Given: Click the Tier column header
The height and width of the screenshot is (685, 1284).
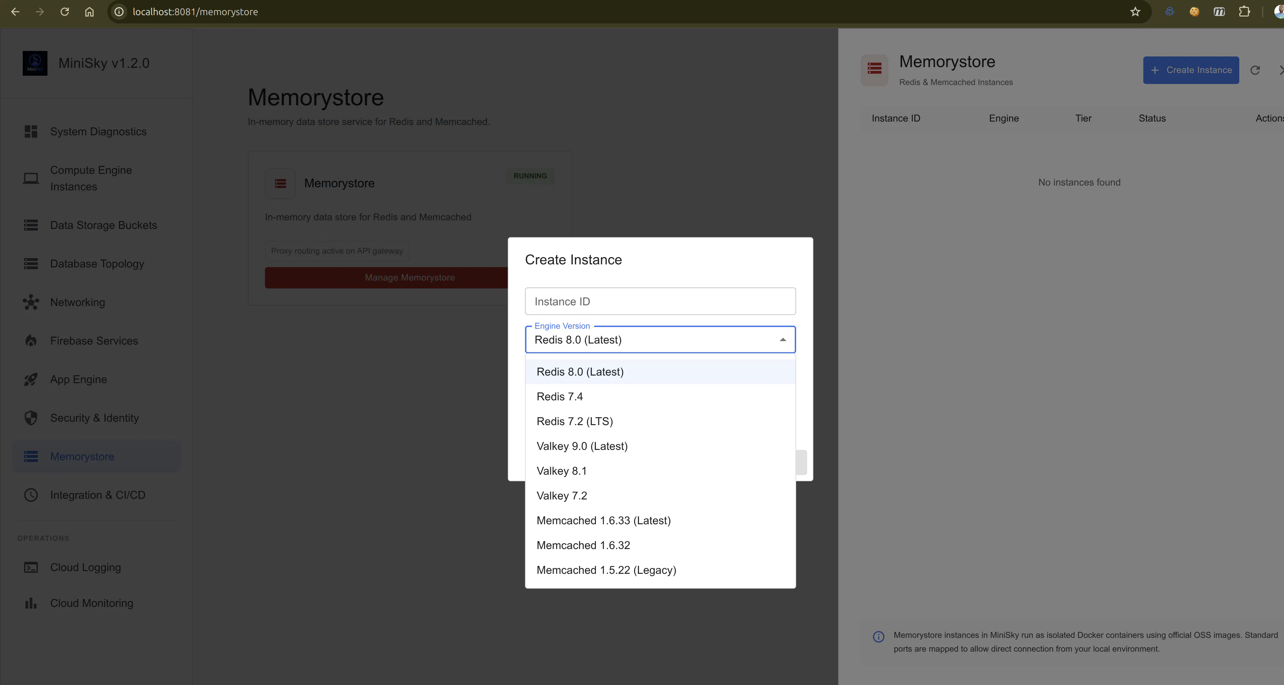Looking at the screenshot, I should click(x=1083, y=118).
